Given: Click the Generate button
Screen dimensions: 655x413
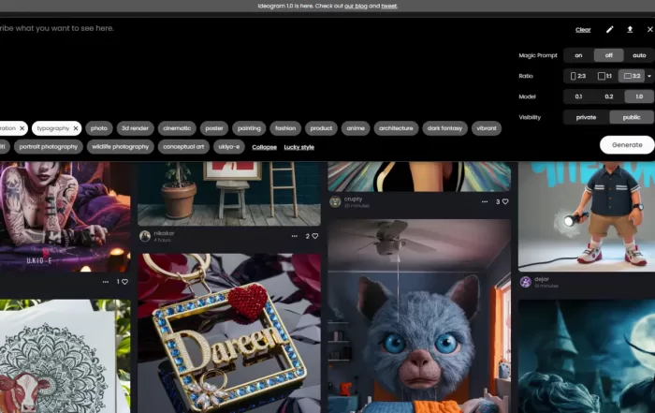Looking at the screenshot, I should pos(627,144).
